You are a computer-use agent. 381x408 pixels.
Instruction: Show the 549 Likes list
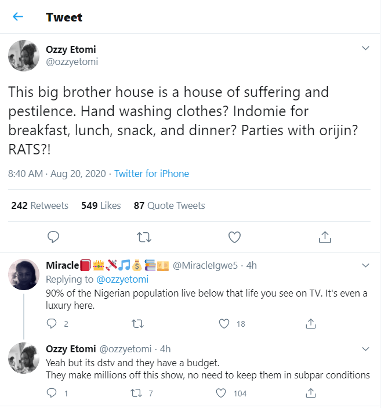click(x=101, y=205)
